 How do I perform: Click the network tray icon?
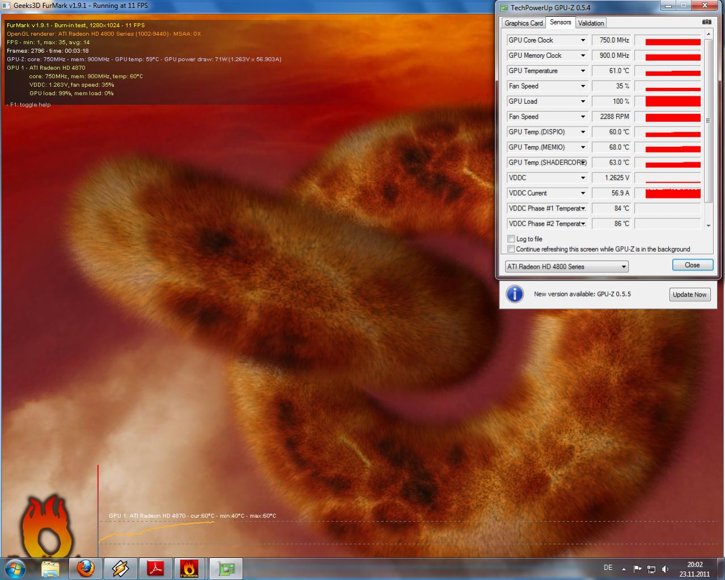(652, 569)
